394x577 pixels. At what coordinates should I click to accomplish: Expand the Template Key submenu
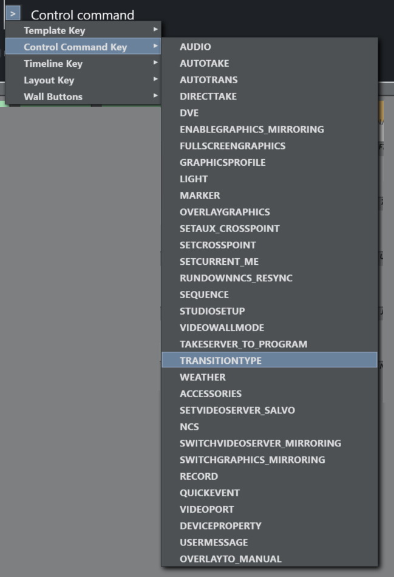[x=55, y=30]
